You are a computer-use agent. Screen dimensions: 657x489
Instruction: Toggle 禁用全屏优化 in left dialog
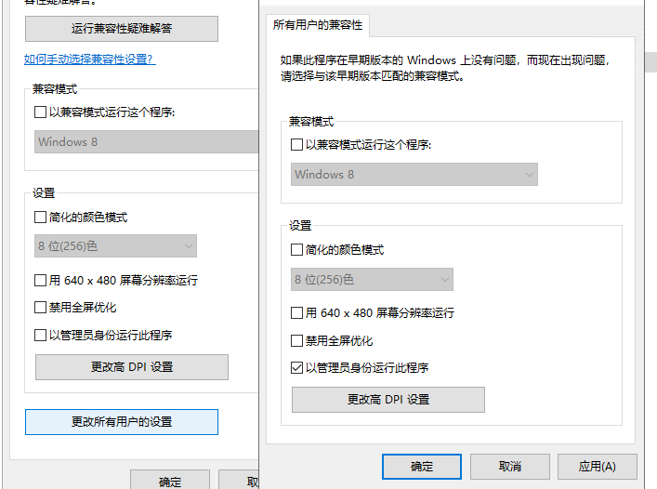(x=40, y=307)
